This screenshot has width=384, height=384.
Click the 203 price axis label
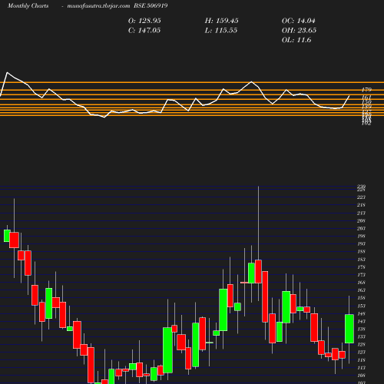point(361,228)
